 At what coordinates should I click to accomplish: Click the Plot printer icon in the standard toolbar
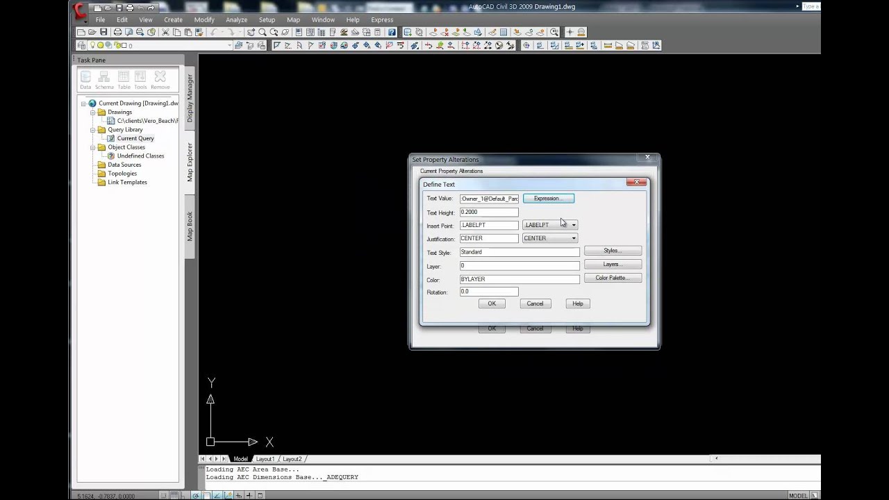(117, 32)
